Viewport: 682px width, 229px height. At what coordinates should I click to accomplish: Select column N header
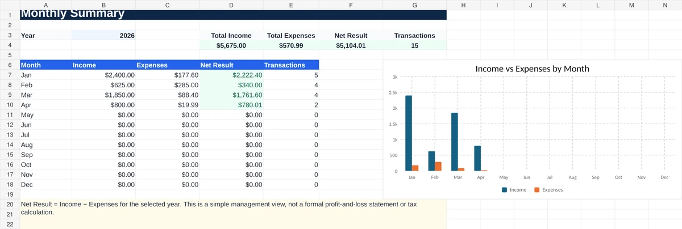[665, 5]
